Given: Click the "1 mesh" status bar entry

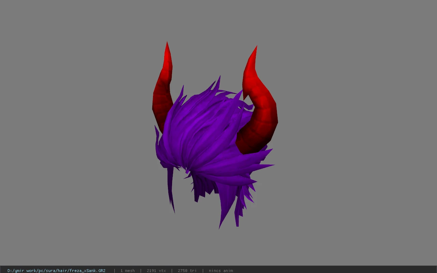Looking at the screenshot, I should click(127, 271).
